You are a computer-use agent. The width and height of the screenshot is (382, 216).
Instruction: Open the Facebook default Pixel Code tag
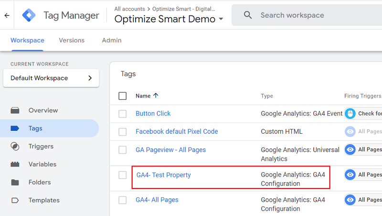tap(177, 131)
